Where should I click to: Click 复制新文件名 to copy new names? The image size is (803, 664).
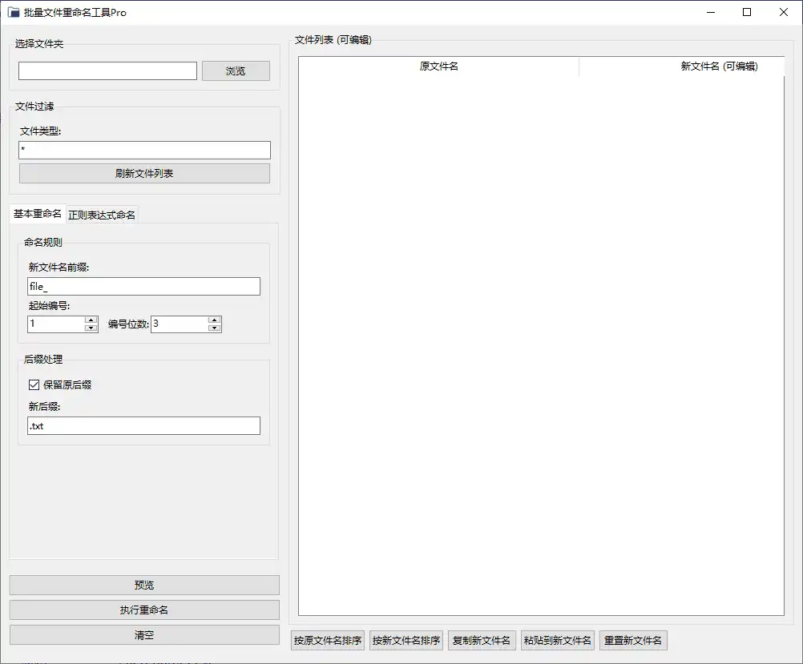[482, 640]
